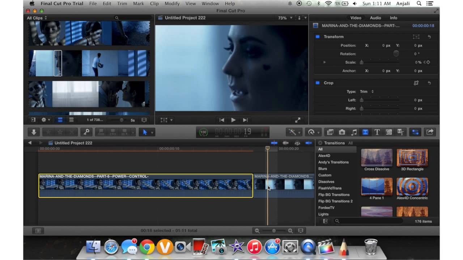Screen dimensions: 463x260
Task: Switch to the Info inspector tab
Action: (394, 18)
